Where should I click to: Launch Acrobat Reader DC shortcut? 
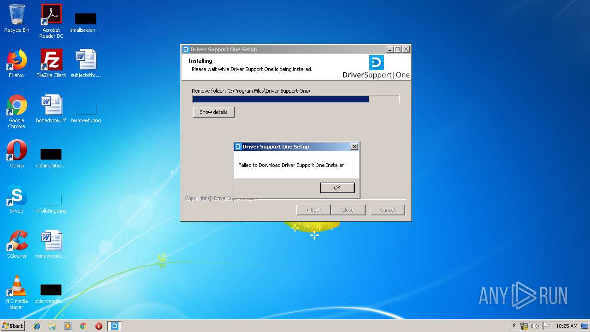(x=51, y=21)
